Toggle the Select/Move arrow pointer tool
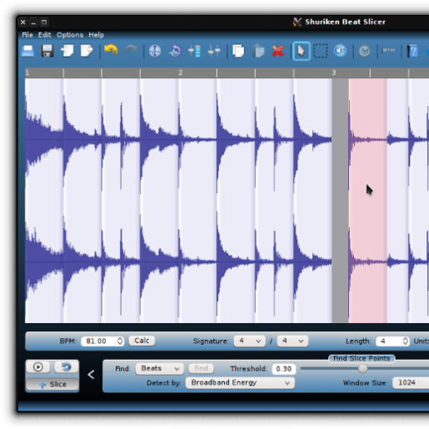Viewport: 429px width, 429px height. pos(302,51)
